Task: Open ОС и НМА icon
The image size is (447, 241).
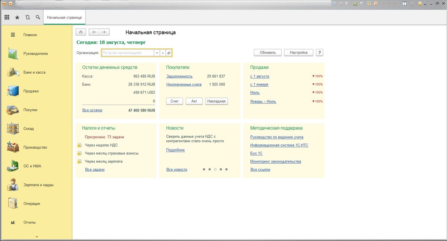Action: pos(13,166)
